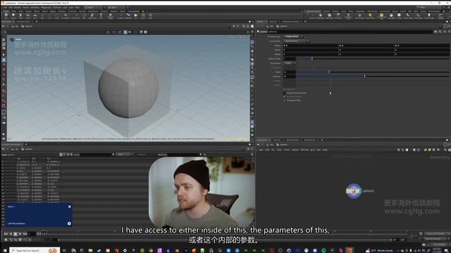451x253 pixels.
Task: Open the Edit menu
Action: [x=11, y=8]
